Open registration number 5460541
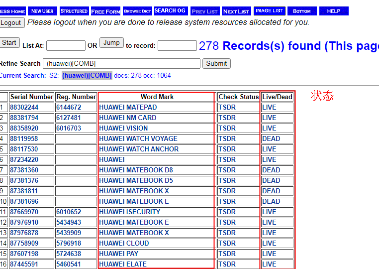The width and height of the screenshot is (379, 269). tap(69, 264)
